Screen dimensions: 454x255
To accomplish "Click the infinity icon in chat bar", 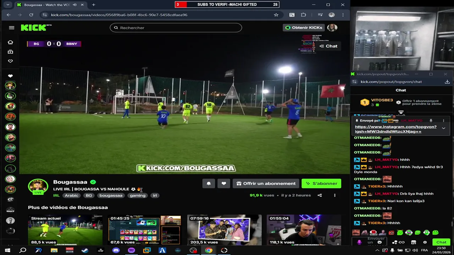I will 402,242.
